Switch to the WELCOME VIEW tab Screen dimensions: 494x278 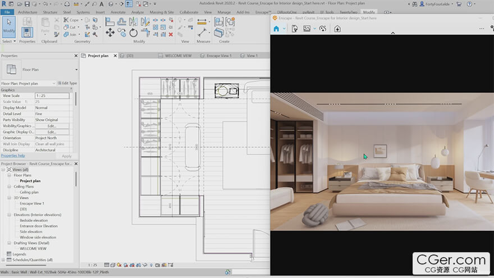pyautogui.click(x=177, y=56)
